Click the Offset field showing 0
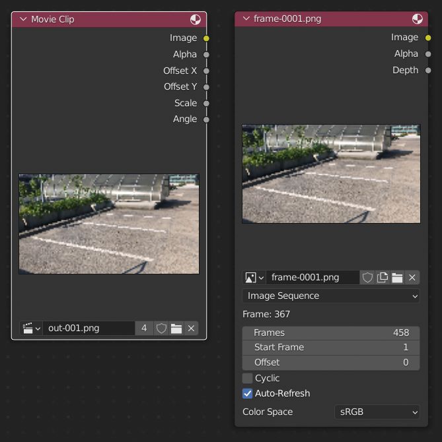Viewport: 442px width, 442px height. click(x=331, y=363)
